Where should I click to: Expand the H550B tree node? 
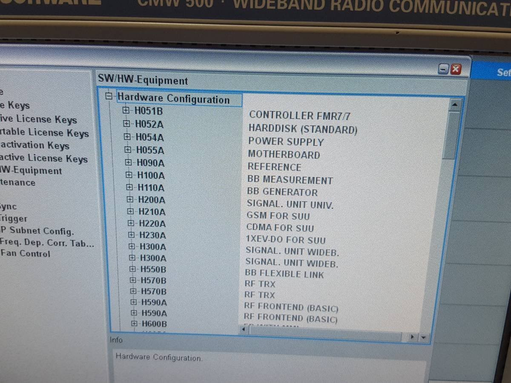[133, 269]
